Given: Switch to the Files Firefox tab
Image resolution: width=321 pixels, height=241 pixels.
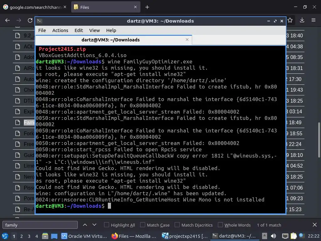Looking at the screenshot, I should click(106, 7).
